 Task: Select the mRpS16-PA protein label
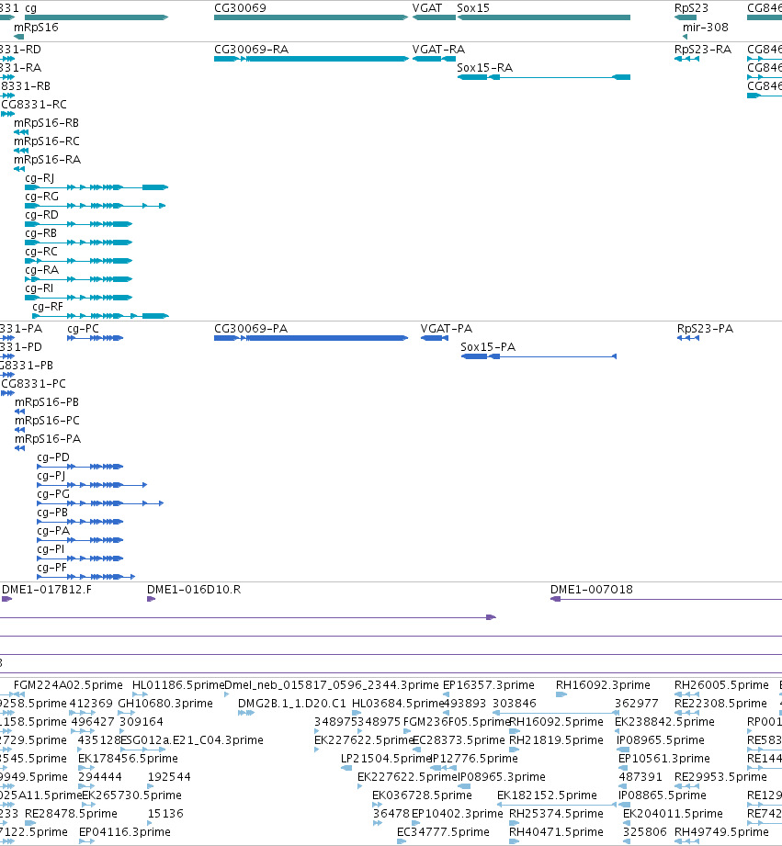48,438
